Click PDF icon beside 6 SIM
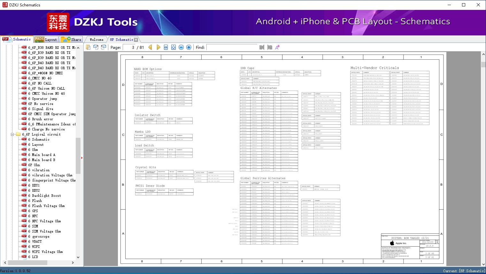Image resolution: width=486 pixels, height=274 pixels. pyautogui.click(x=24, y=226)
